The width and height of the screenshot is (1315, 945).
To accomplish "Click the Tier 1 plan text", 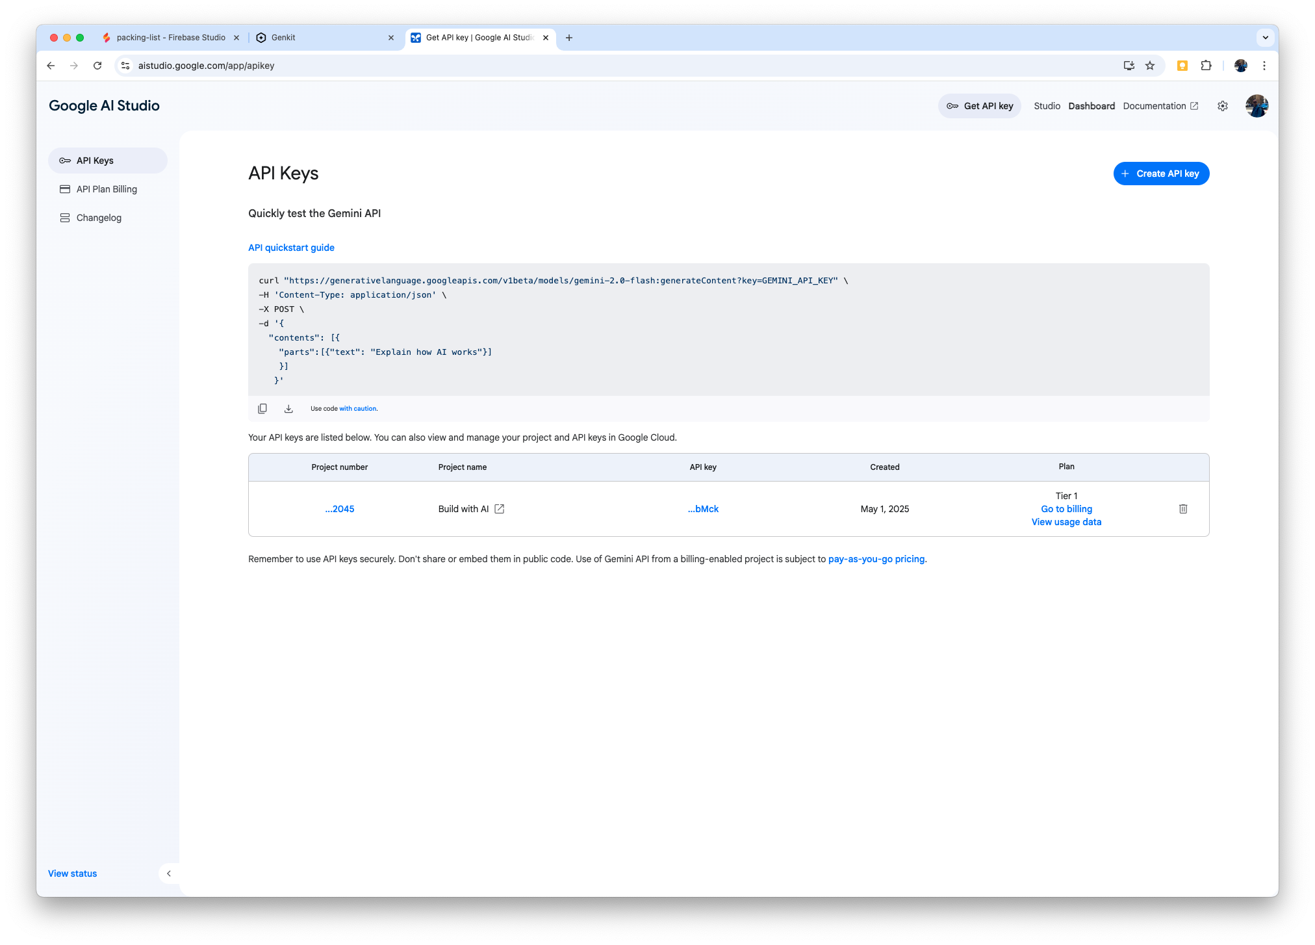I will [x=1066, y=496].
